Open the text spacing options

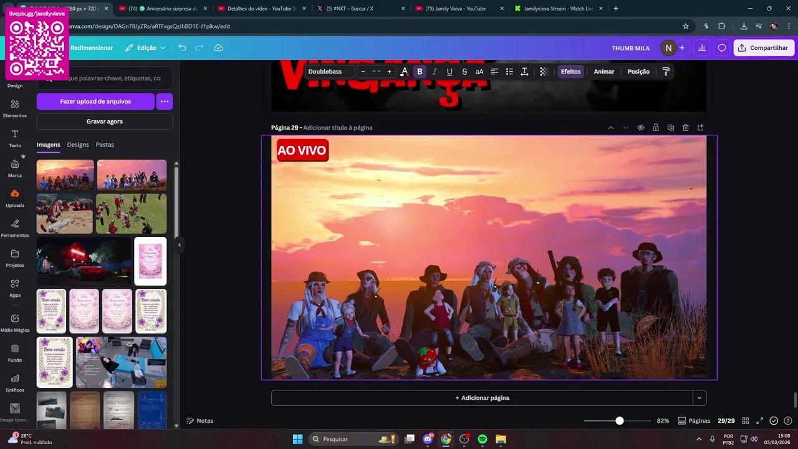click(x=524, y=72)
